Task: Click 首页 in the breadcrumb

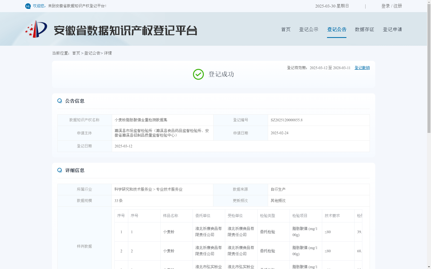Action: pyautogui.click(x=76, y=53)
